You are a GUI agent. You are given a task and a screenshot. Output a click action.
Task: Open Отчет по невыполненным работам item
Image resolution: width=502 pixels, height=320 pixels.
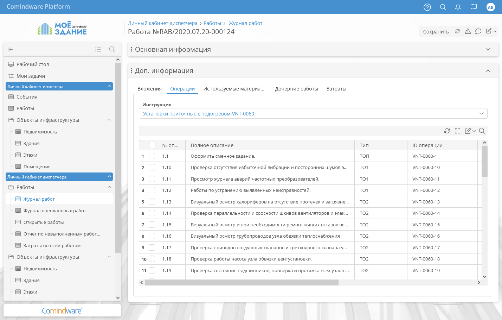click(x=62, y=234)
